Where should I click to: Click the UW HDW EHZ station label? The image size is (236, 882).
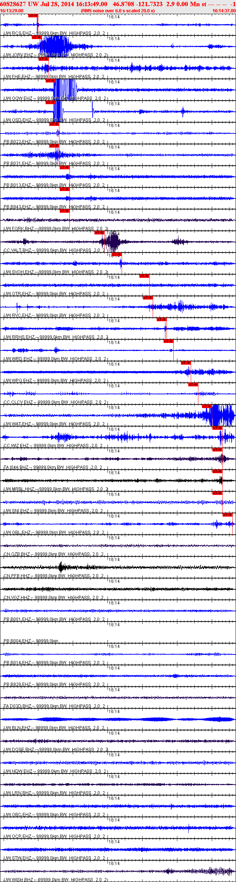[55, 771]
